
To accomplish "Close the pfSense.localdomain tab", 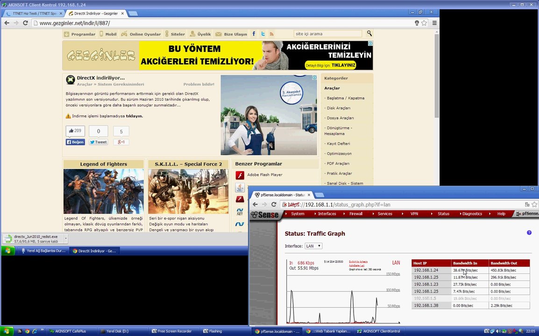I will point(309,195).
